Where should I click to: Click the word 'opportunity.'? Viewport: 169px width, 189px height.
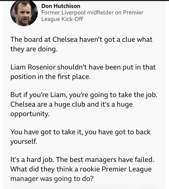tap(30, 114)
